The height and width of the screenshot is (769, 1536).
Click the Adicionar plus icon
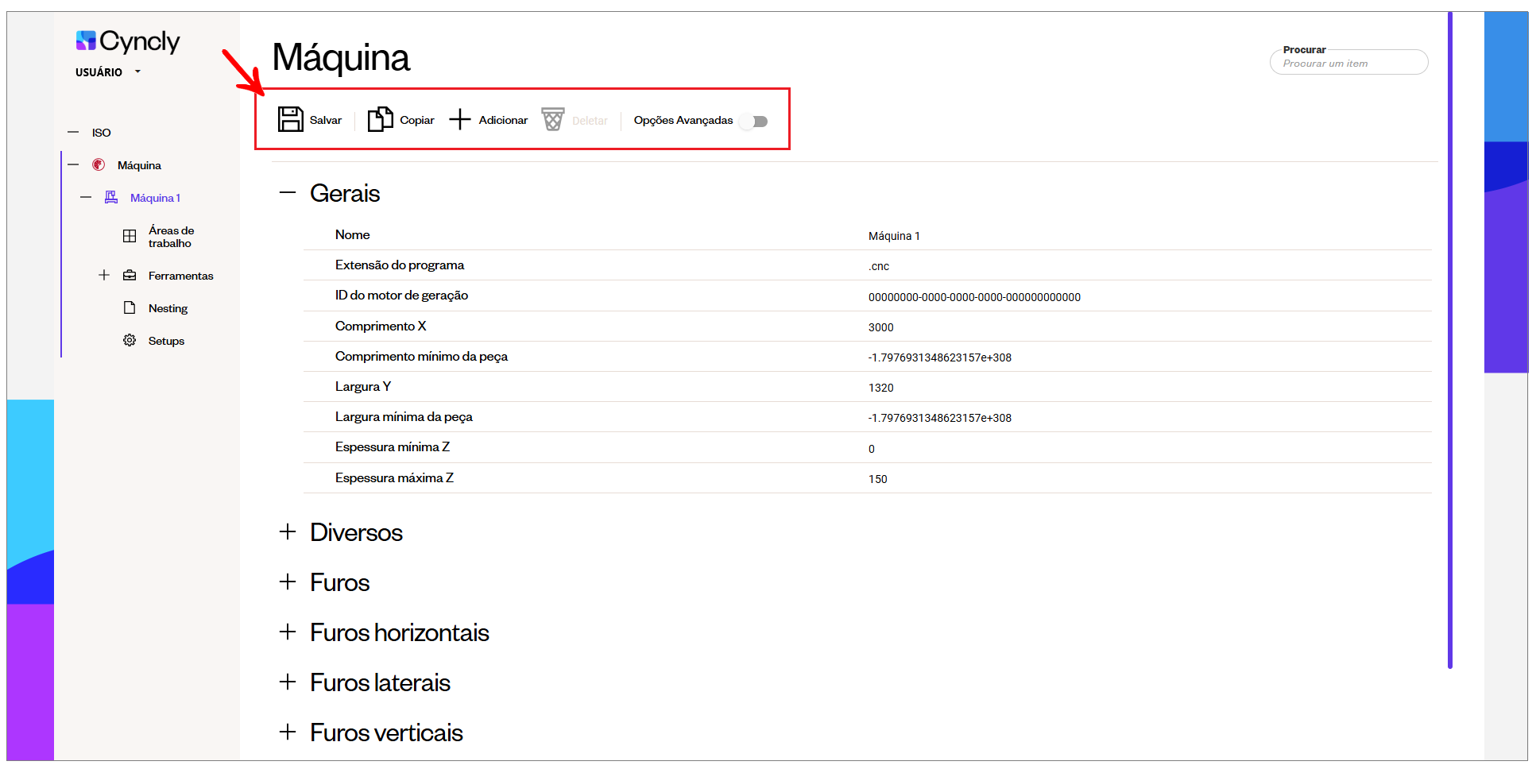pos(460,120)
